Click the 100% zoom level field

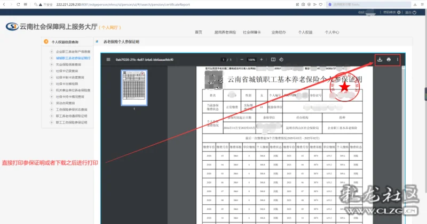pos(251,60)
